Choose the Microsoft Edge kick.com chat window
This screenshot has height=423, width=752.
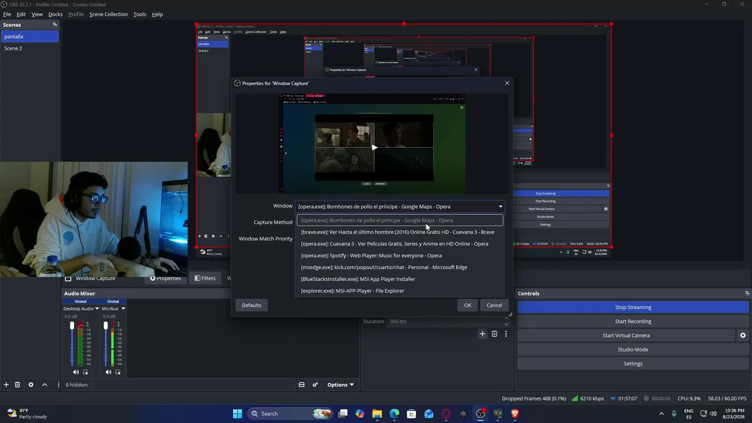399,267
